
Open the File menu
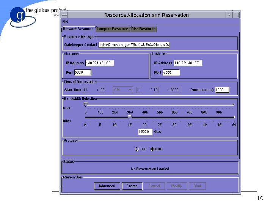click(x=65, y=21)
